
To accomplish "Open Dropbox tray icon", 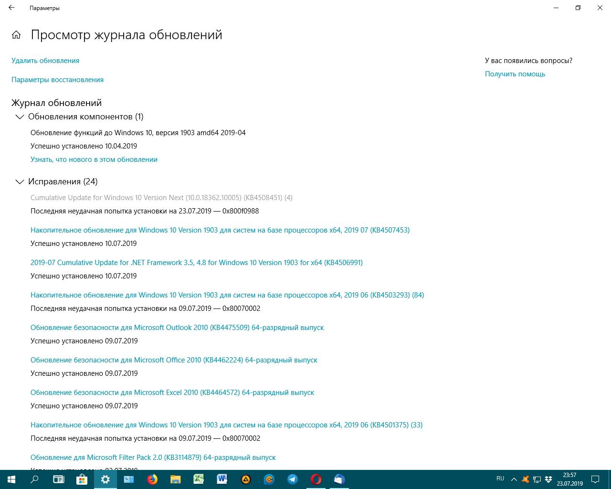I will click(548, 479).
